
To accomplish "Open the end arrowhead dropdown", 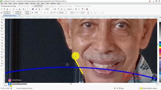I will click(88, 13).
